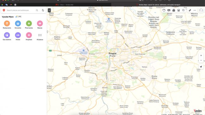205x115 pixels.
Task: Select the ruler measuring tool
Action: (190, 10)
